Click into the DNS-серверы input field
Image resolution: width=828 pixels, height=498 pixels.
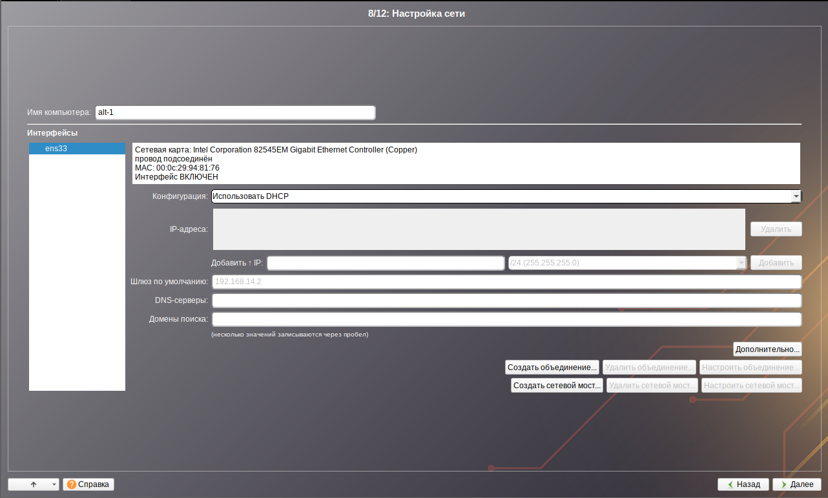(x=506, y=300)
